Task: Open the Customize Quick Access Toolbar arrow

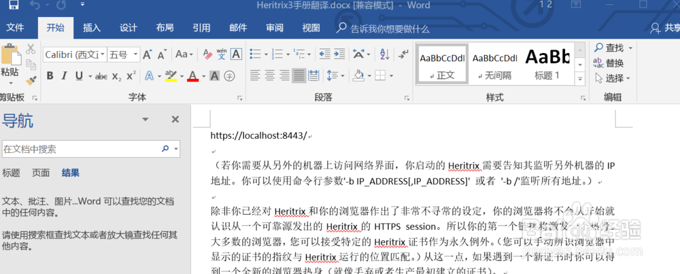Action: [82, 5]
